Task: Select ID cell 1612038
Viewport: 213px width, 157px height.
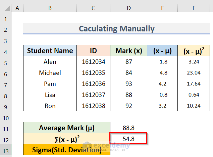Action: click(x=94, y=106)
